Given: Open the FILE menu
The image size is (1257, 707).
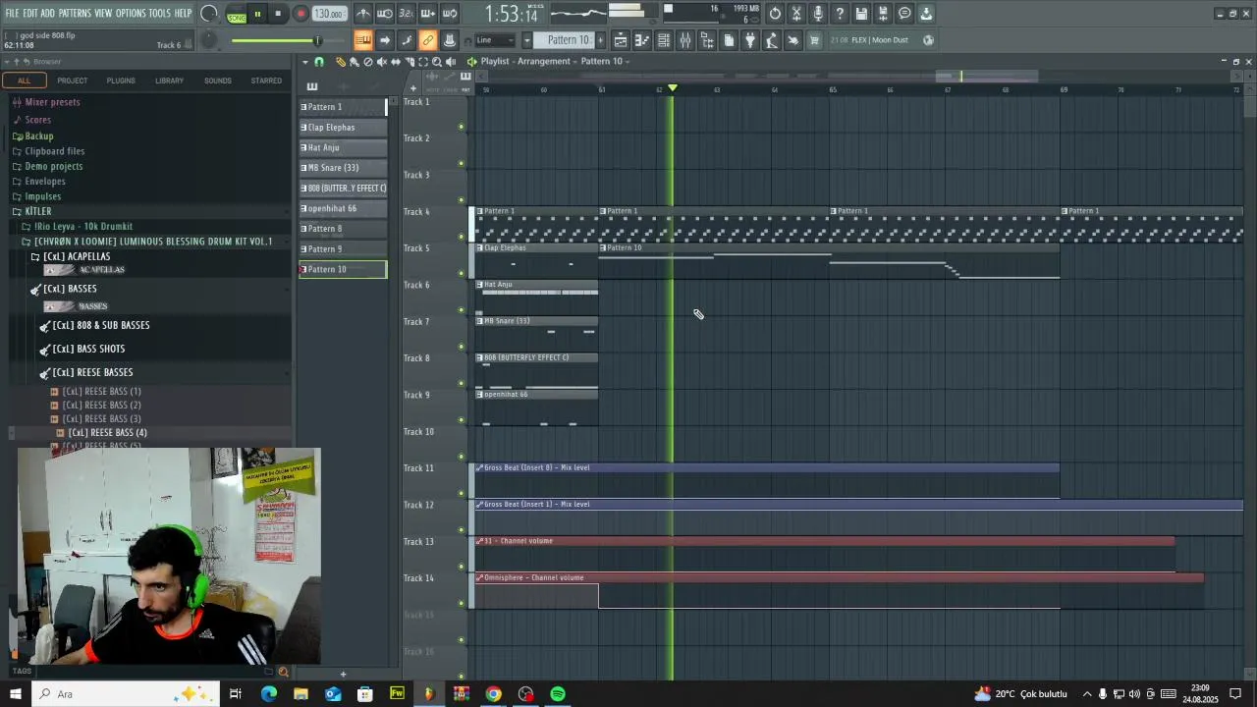Looking at the screenshot, I should click(x=13, y=13).
